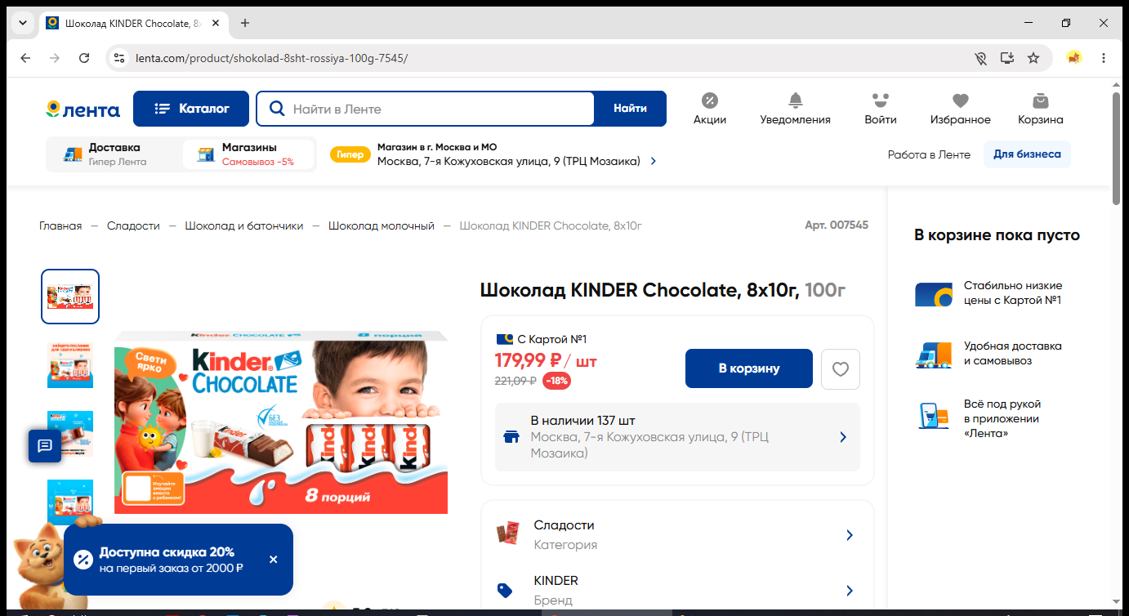Image resolution: width=1129 pixels, height=616 pixels.
Task: Go to Лента home via logo
Action: pos(83,109)
